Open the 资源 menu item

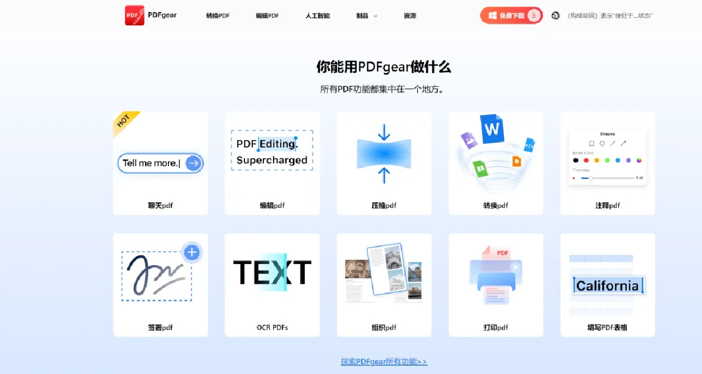[x=410, y=16]
